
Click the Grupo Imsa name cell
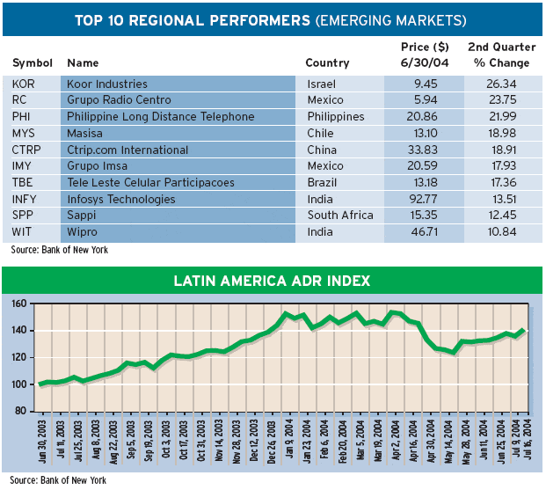tap(97, 165)
